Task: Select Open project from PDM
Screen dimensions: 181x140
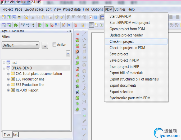Action: click(x=136, y=29)
